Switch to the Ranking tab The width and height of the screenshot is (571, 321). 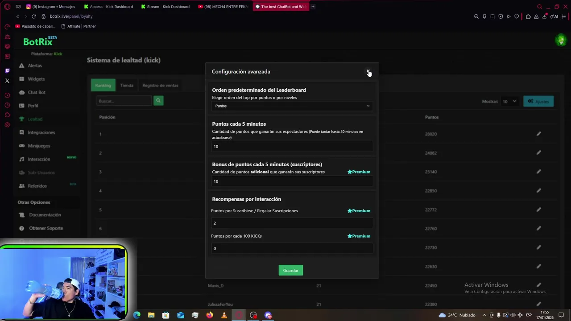point(103,85)
